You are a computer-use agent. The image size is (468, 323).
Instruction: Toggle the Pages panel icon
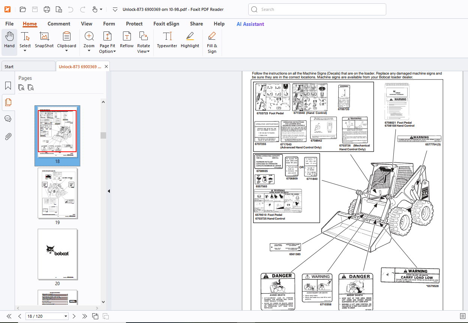coord(8,102)
